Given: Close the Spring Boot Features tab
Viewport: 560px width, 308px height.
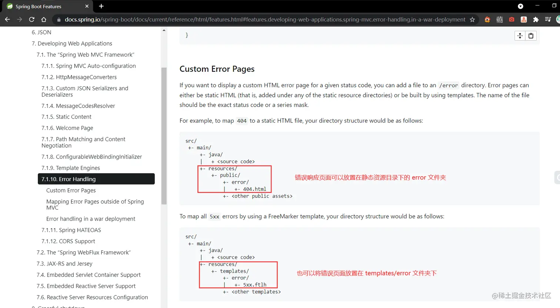Looking at the screenshot, I should 87,6.
